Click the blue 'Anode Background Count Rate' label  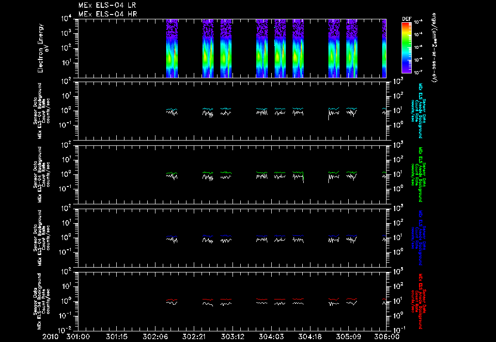[x=418, y=238]
